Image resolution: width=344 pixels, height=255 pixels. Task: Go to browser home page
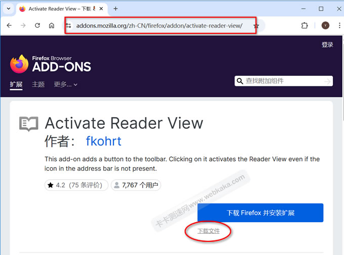[52, 26]
